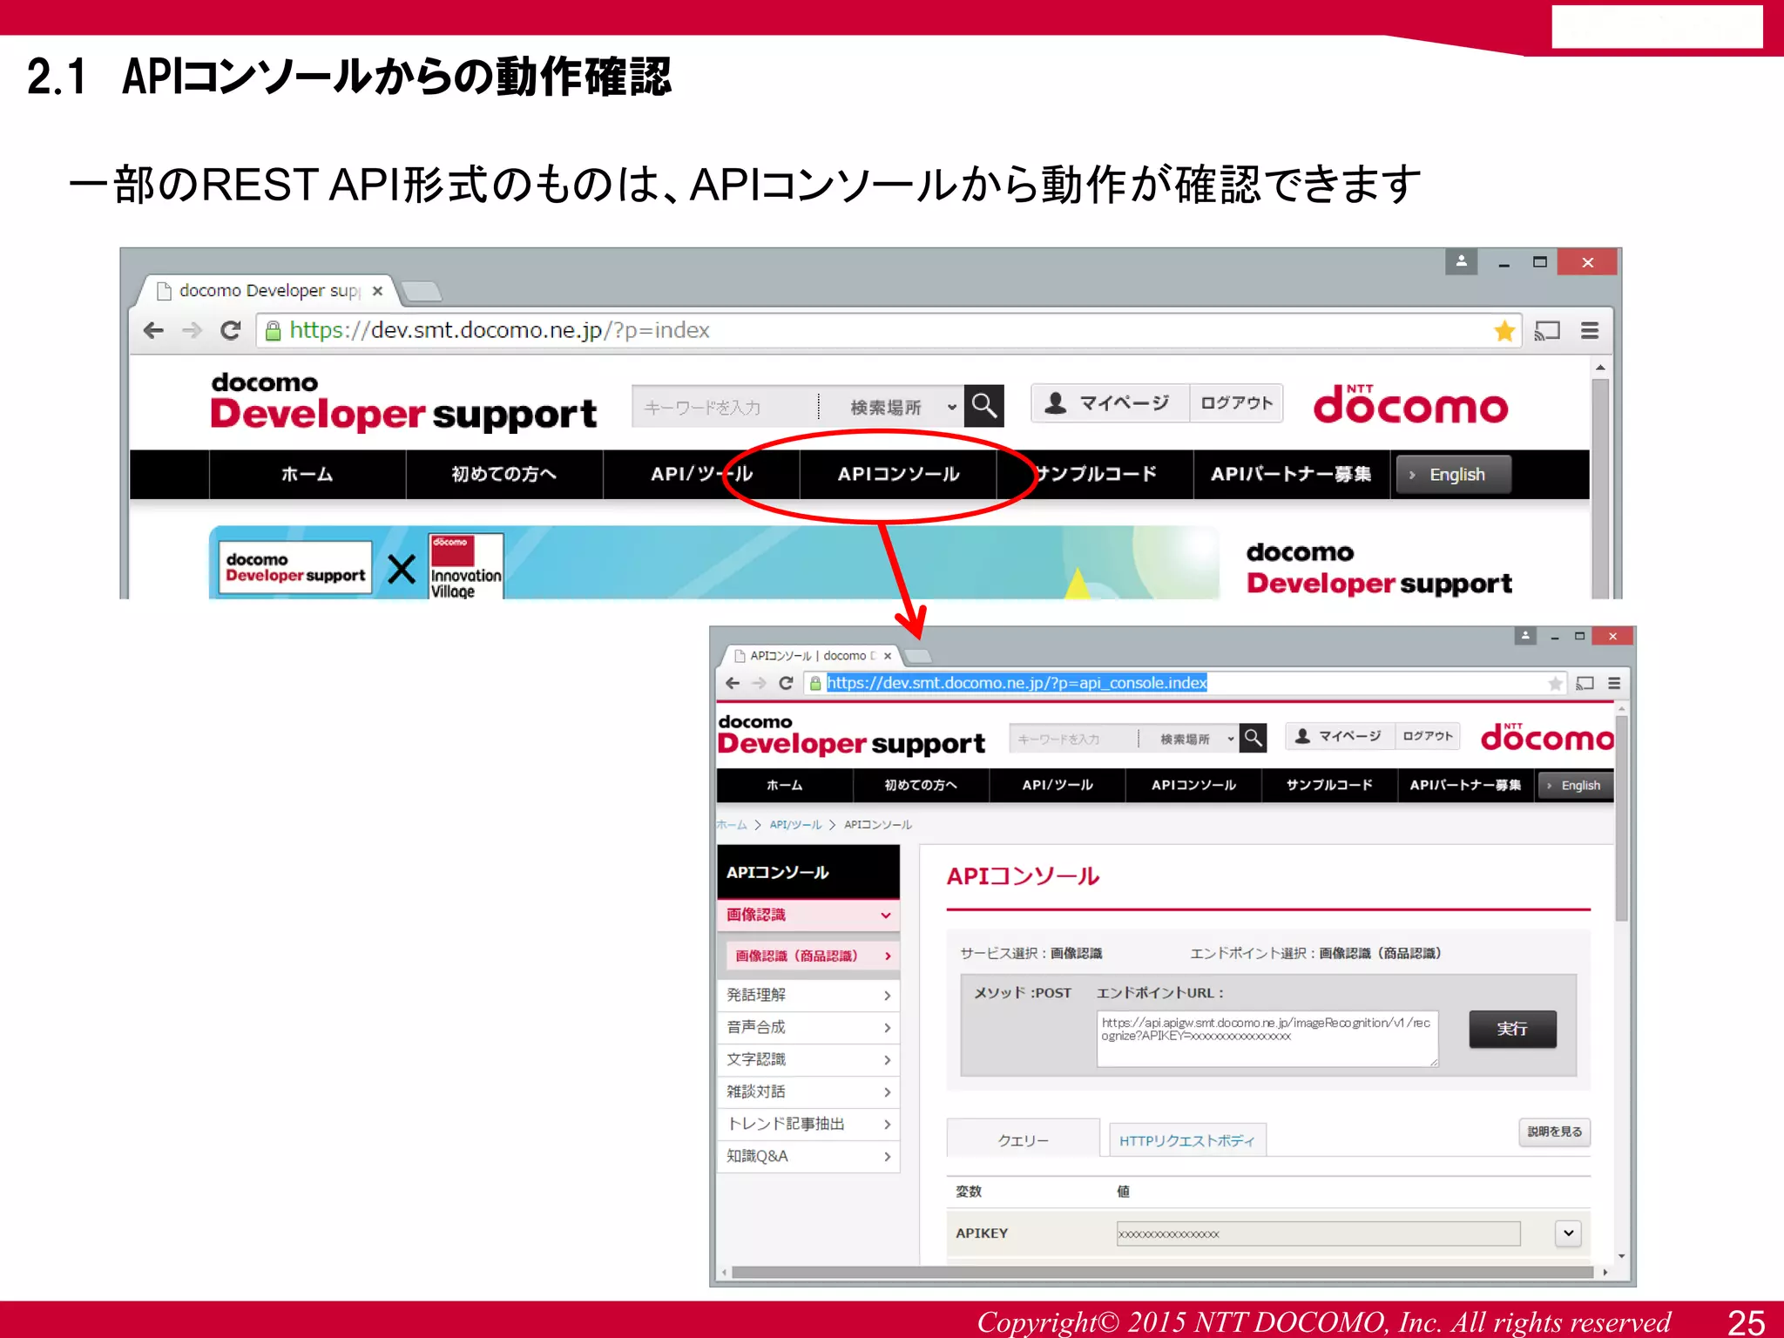Expand 発話理解 sidebar category

(x=808, y=995)
